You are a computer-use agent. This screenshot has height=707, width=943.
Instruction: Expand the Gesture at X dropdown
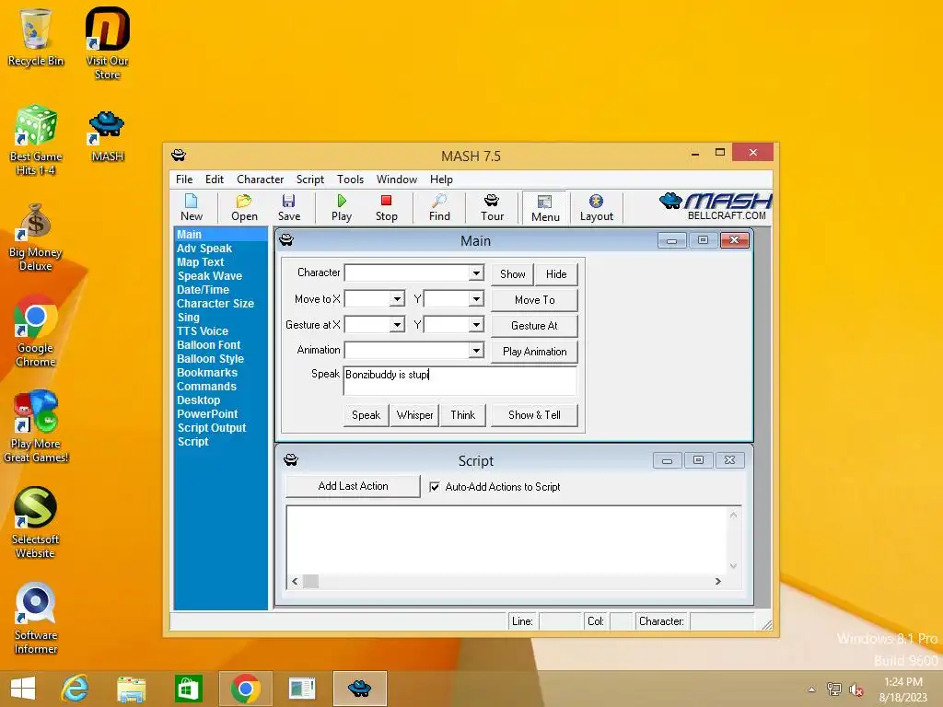tap(397, 325)
